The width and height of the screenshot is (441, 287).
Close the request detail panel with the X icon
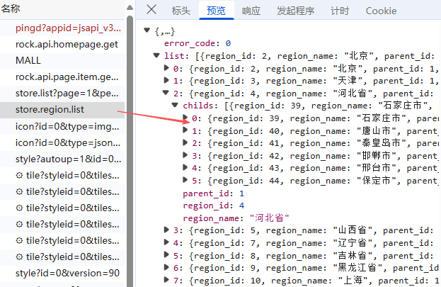151,10
